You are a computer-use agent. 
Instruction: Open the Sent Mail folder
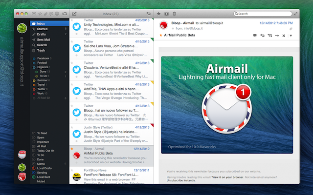pyautogui.click(x=49, y=39)
